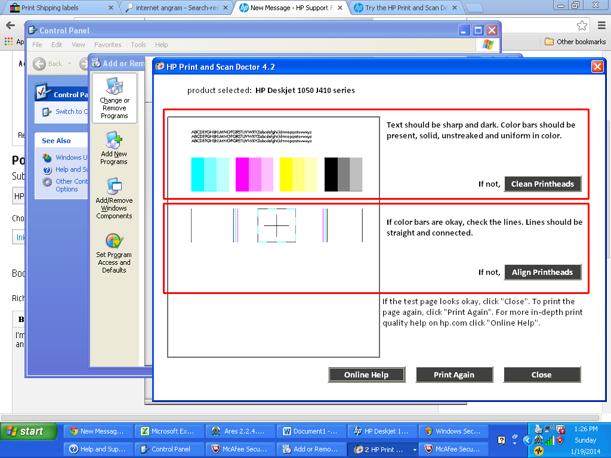Maximize the Control Panel window
Image resolution: width=611 pixels, height=458 pixels.
click(x=478, y=30)
